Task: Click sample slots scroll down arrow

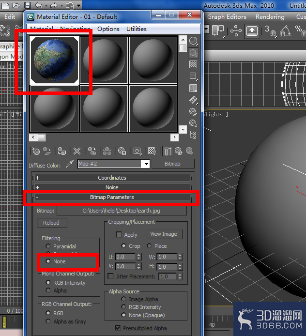Action: [x=183, y=129]
